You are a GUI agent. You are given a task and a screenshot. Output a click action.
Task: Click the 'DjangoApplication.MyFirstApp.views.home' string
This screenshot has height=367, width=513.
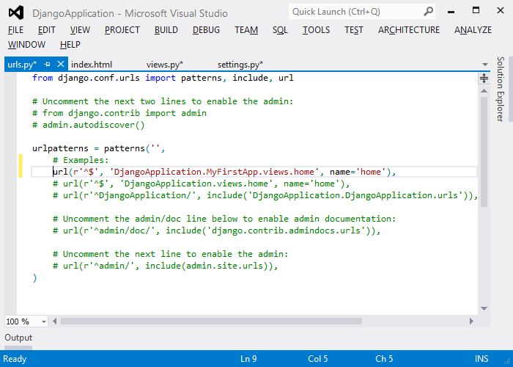pyautogui.click(x=214, y=172)
